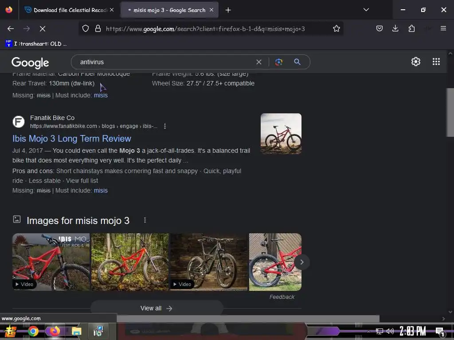List all tabs dropdown arrow

[x=366, y=10]
